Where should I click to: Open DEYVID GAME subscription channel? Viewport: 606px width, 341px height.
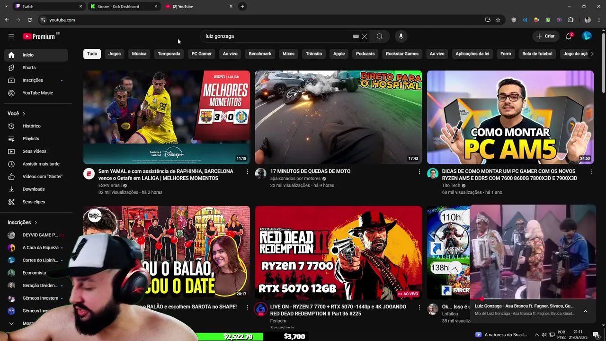coord(36,235)
